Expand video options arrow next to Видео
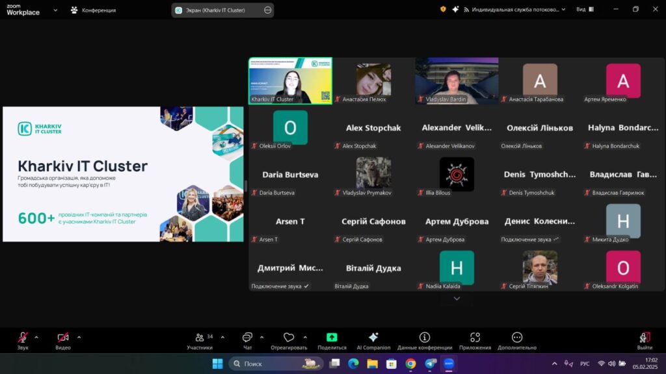Image resolution: width=666 pixels, height=374 pixels. click(x=79, y=338)
